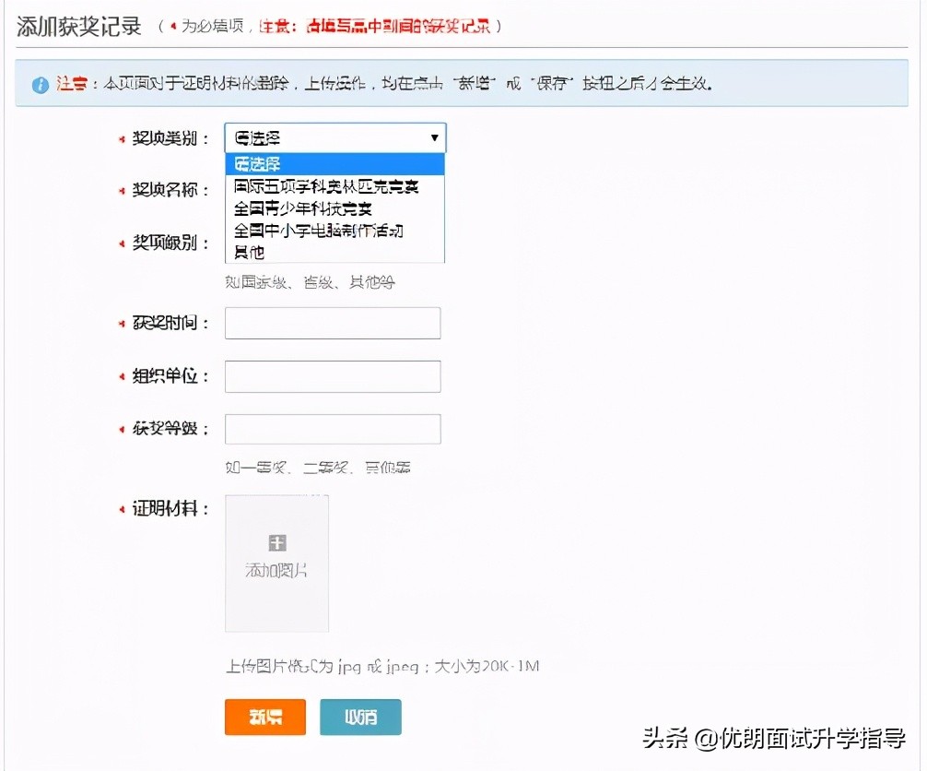The width and height of the screenshot is (927, 771).
Task: Click the 奖项名称 field label
Action: (170, 190)
